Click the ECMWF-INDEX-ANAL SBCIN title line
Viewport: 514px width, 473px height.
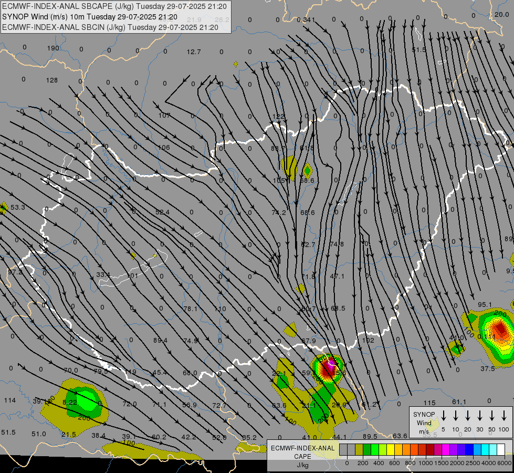coord(110,27)
